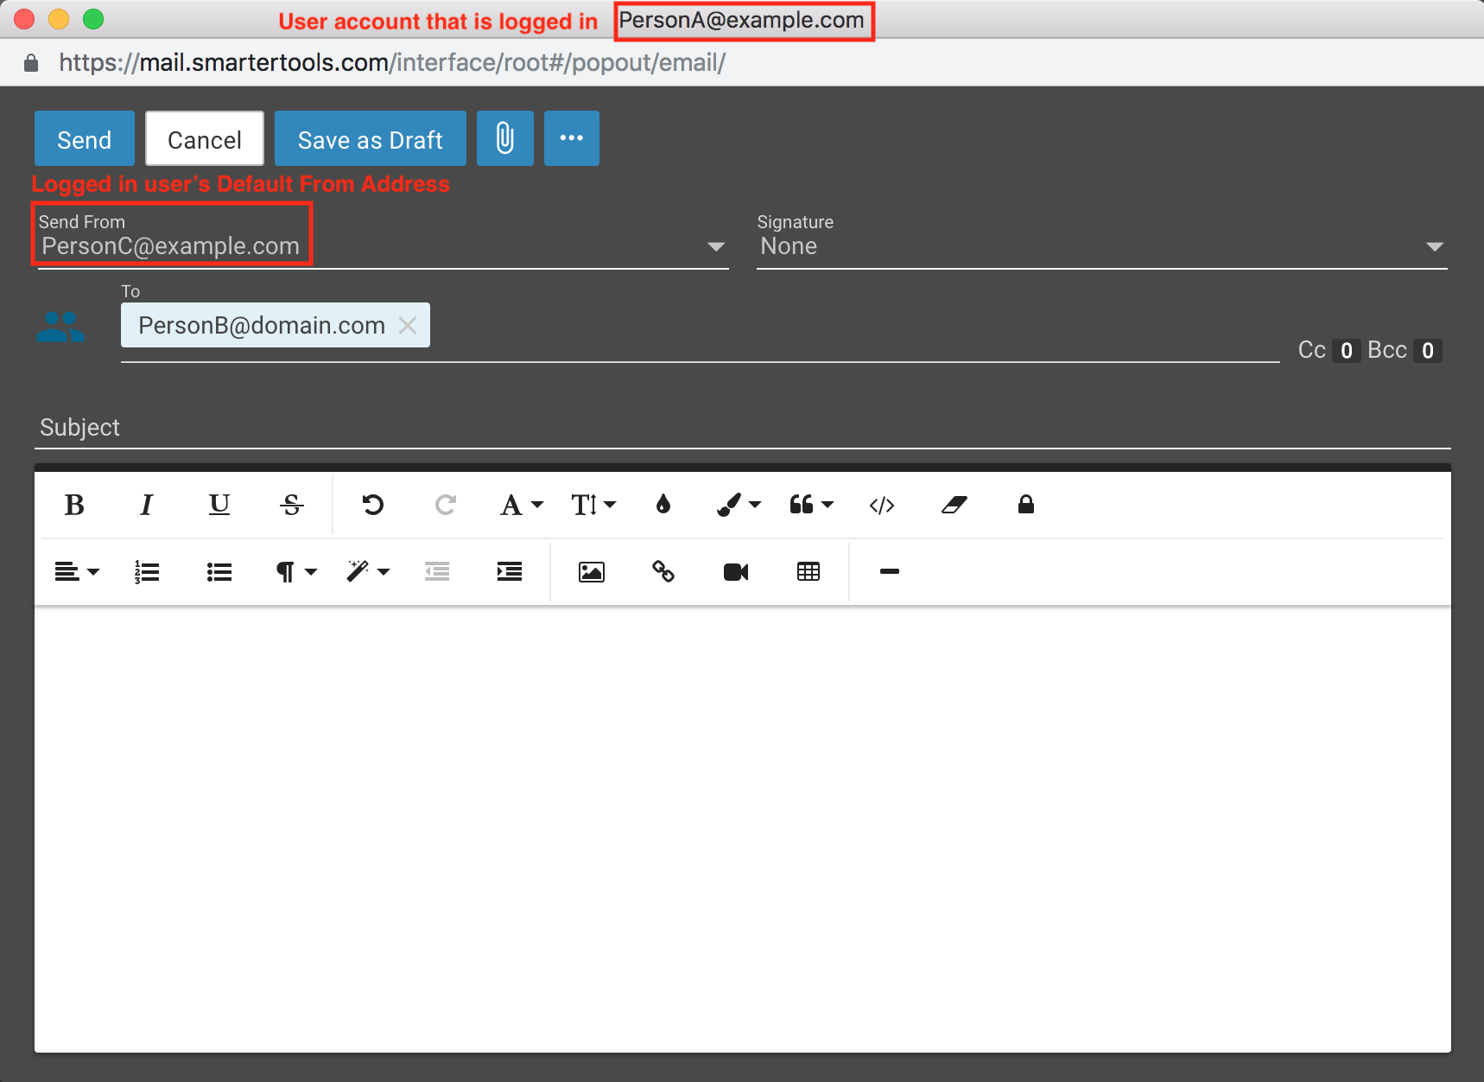1484x1082 pixels.
Task: Open the text color droplet picker
Action: [x=663, y=505]
